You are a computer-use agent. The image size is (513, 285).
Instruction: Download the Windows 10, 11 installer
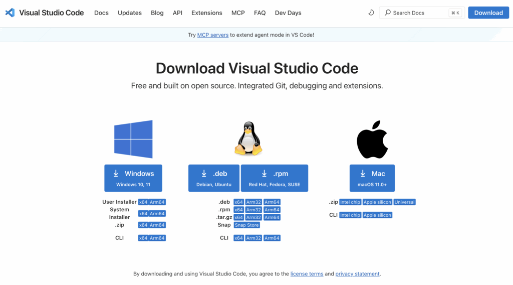tap(133, 178)
